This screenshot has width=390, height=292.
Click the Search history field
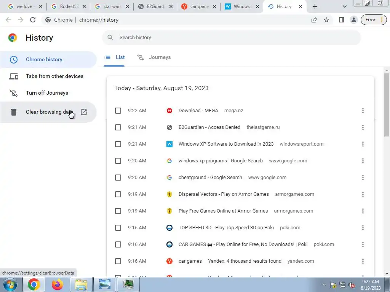point(231,38)
